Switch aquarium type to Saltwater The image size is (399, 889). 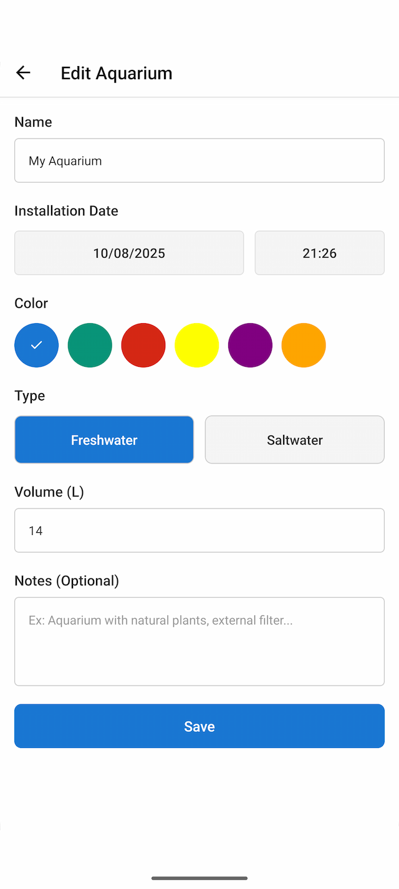tap(295, 440)
